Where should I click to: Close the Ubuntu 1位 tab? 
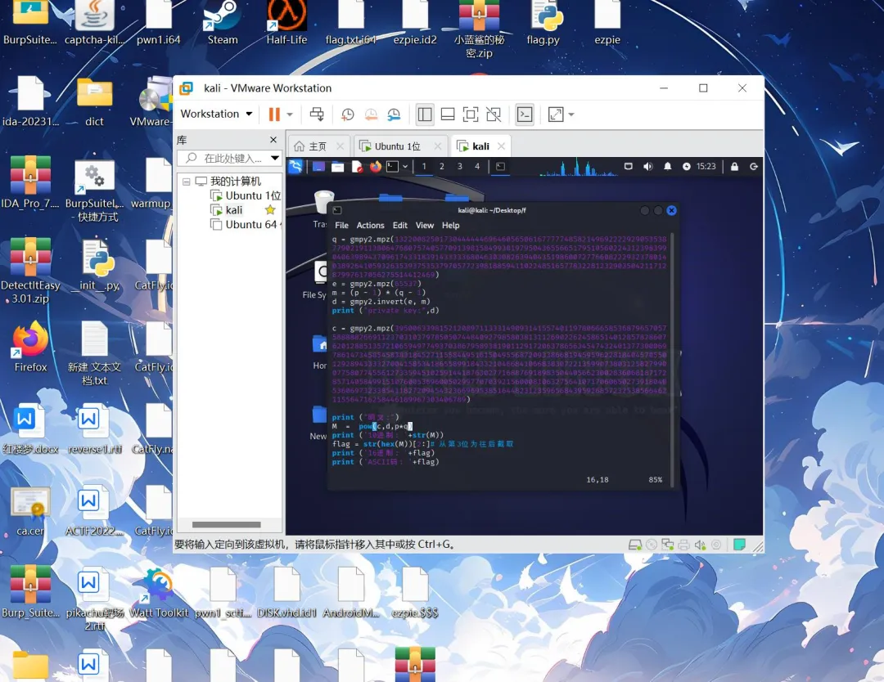point(437,146)
